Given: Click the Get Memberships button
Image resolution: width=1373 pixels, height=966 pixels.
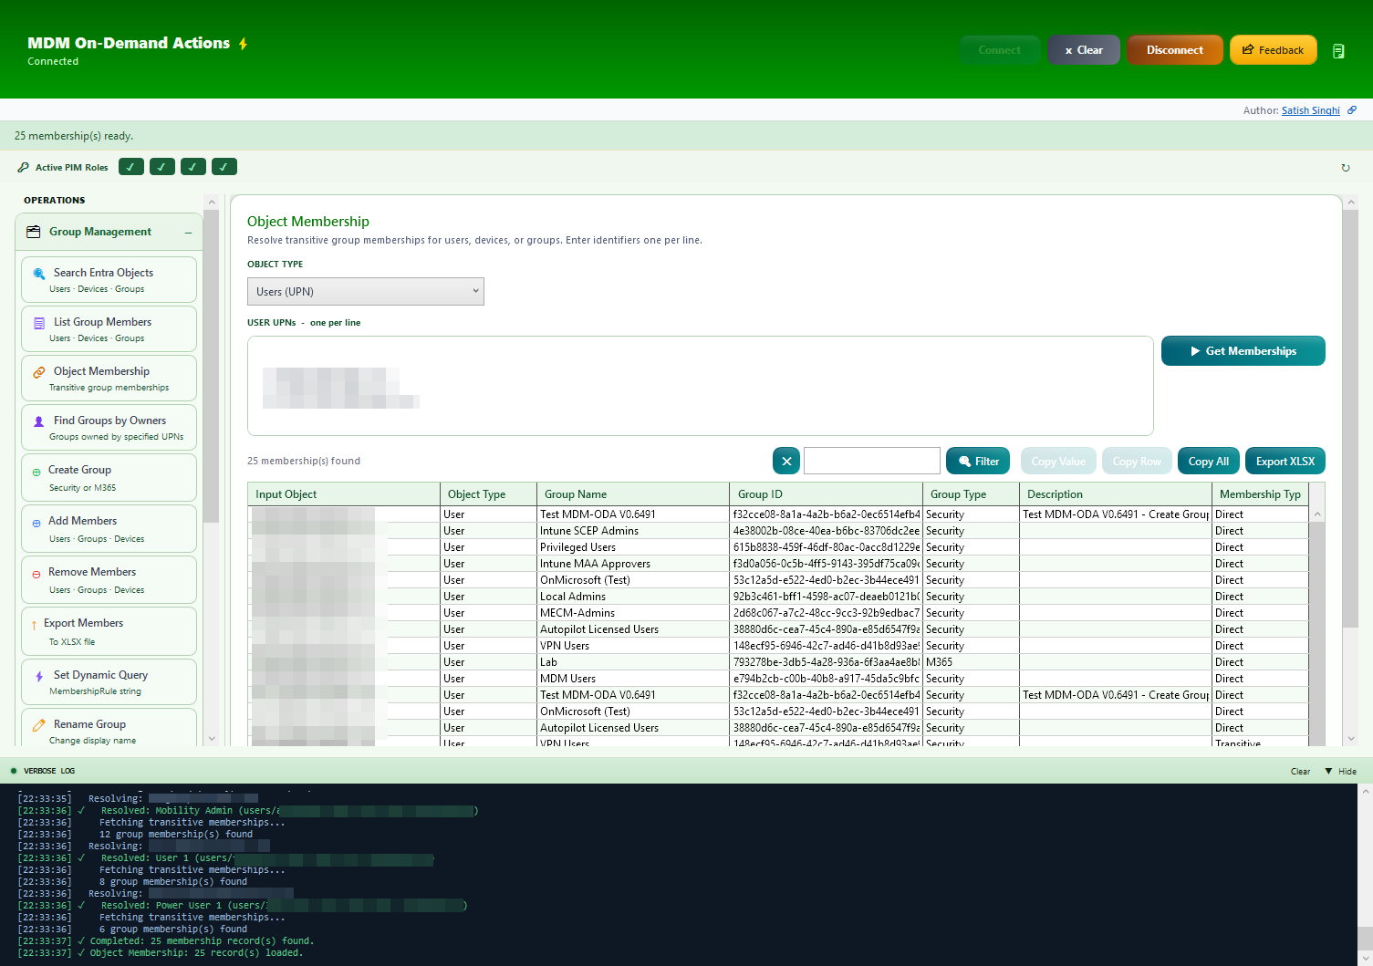Looking at the screenshot, I should (1243, 350).
